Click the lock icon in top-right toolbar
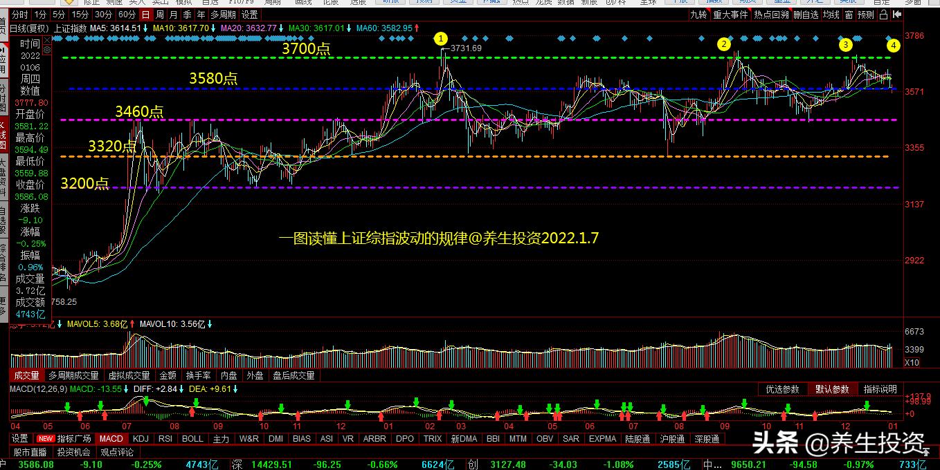The width and height of the screenshot is (940, 470). point(883,14)
